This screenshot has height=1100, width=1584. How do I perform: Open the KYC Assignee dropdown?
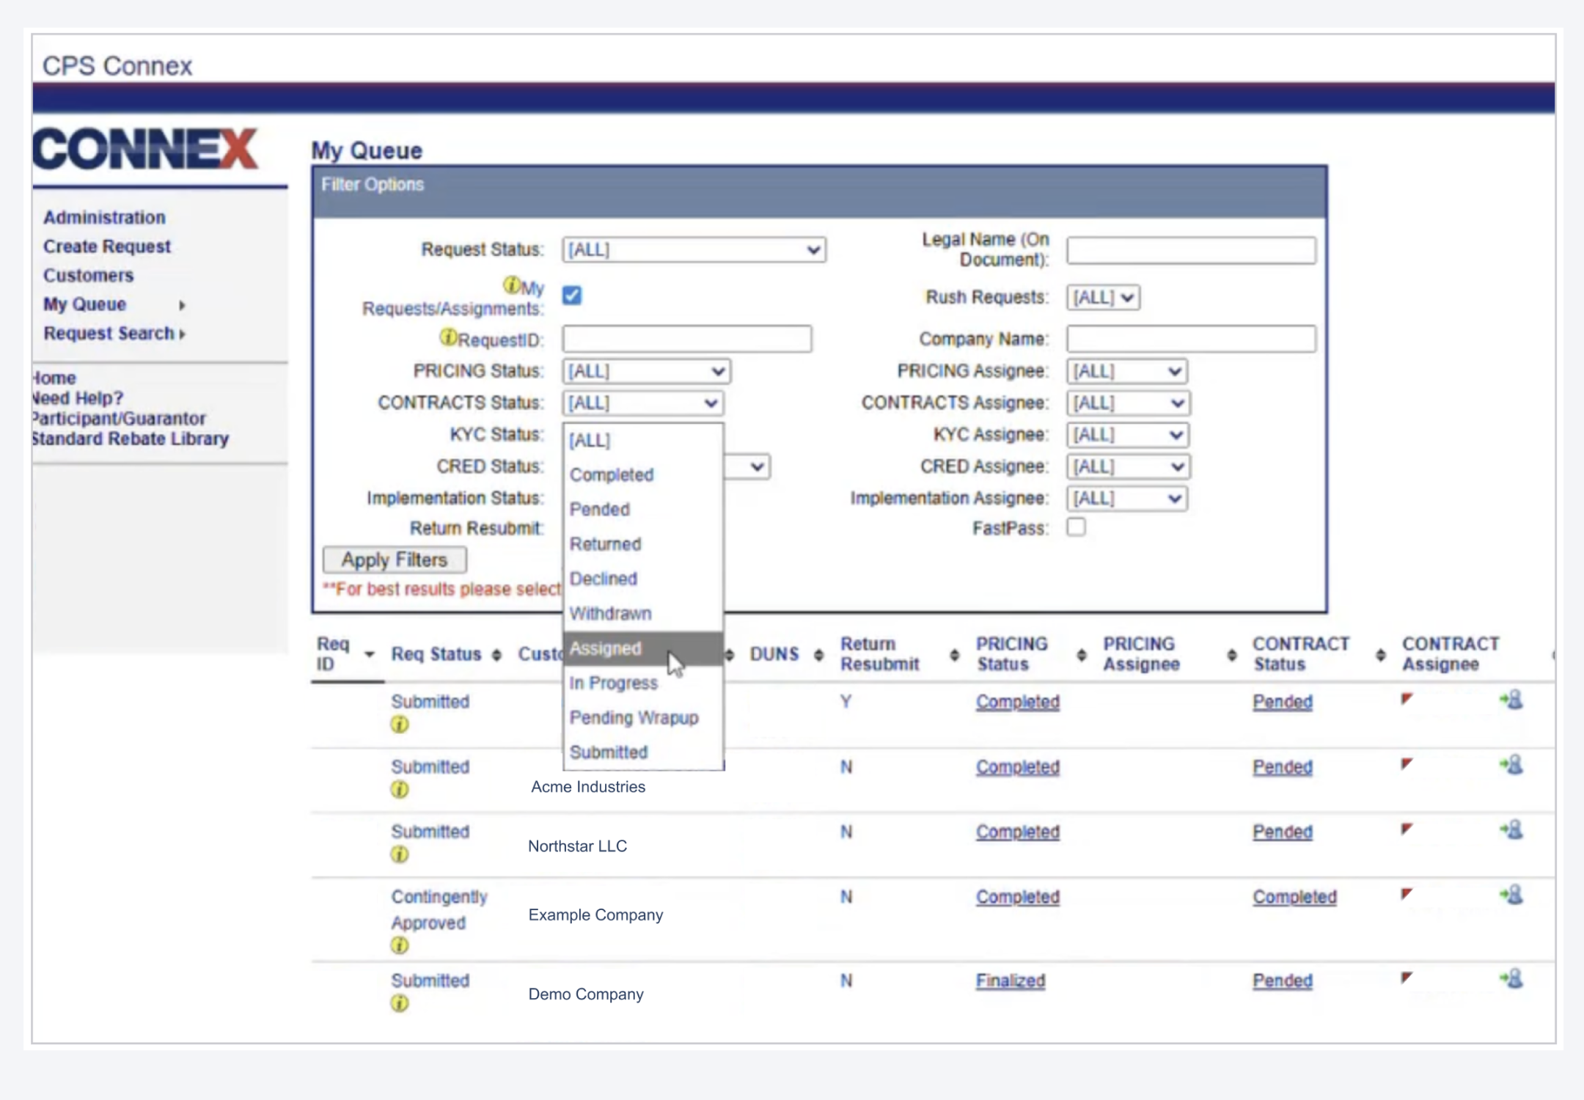(1127, 435)
